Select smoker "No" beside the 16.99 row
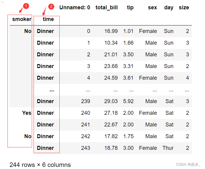The width and height of the screenshot is (205, 169). point(28,31)
